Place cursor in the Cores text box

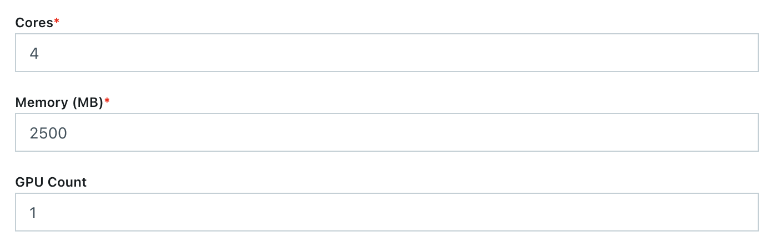pos(386,53)
